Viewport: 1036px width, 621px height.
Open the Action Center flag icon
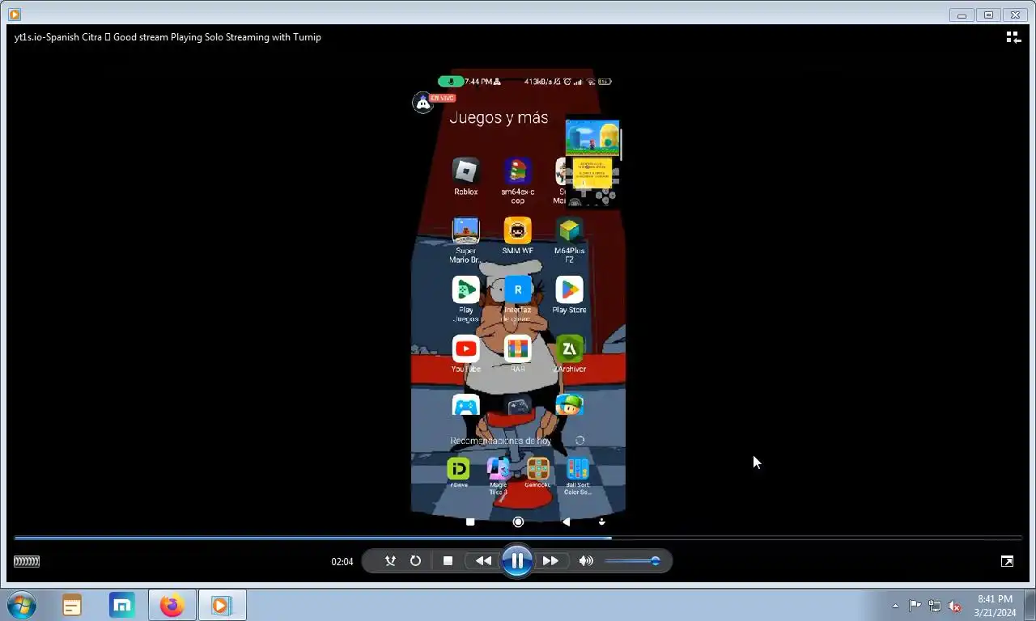tap(915, 606)
